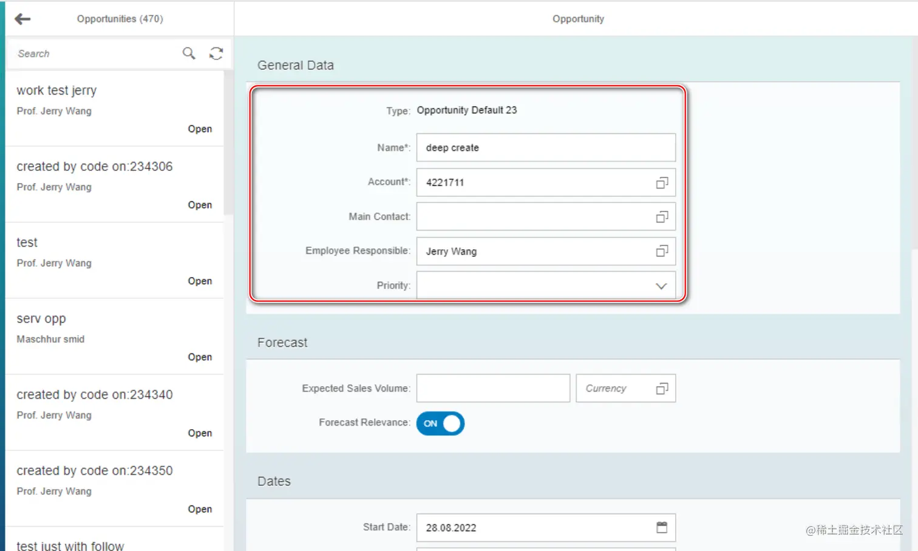The image size is (918, 551).
Task: Edit the Name field 'deep create'
Action: 546,147
